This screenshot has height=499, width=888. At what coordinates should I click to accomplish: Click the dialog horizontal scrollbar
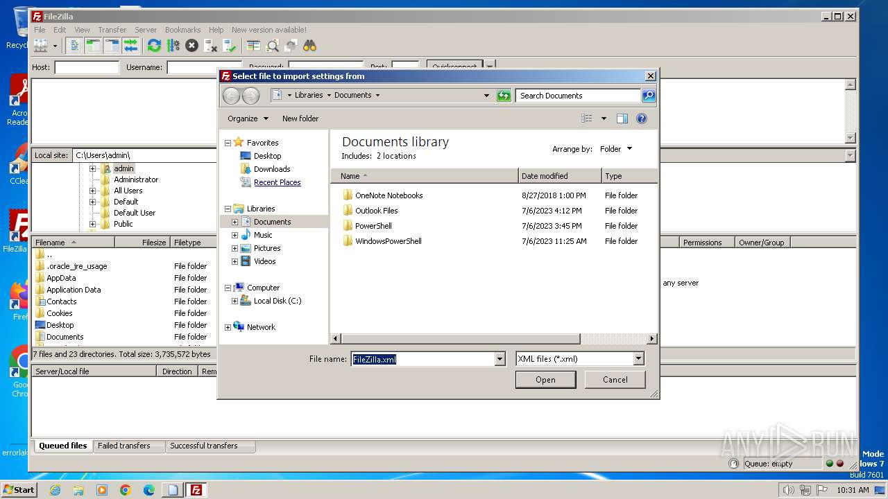(x=460, y=339)
